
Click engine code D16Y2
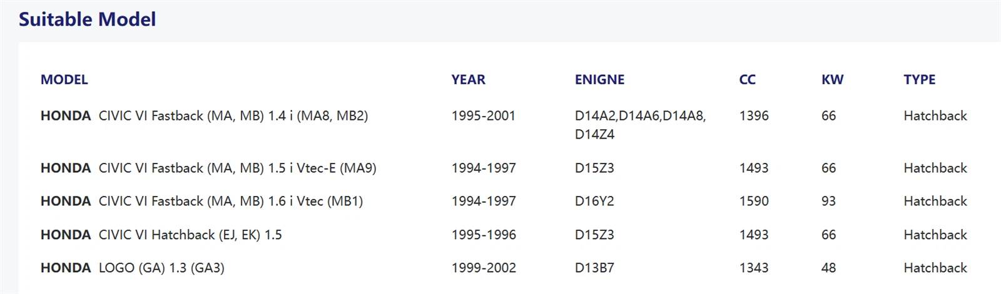point(594,201)
